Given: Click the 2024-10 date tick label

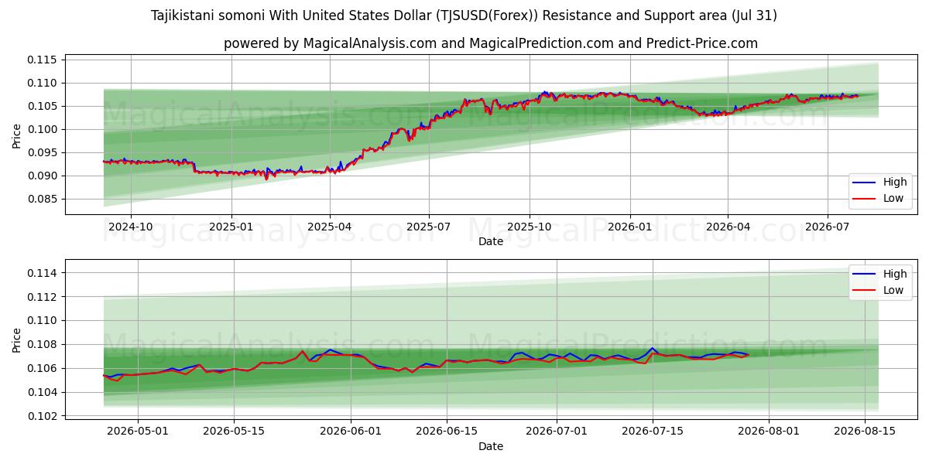Looking at the screenshot, I should (x=131, y=227).
